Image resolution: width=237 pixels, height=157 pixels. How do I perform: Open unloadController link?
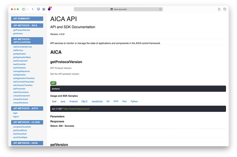click(20, 99)
